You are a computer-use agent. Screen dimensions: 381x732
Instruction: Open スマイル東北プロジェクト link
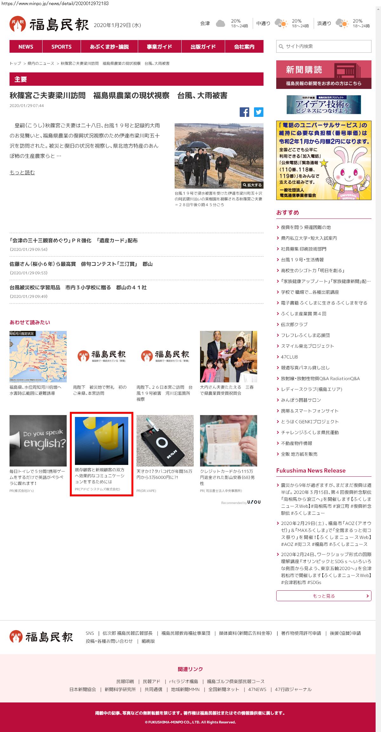[307, 346]
